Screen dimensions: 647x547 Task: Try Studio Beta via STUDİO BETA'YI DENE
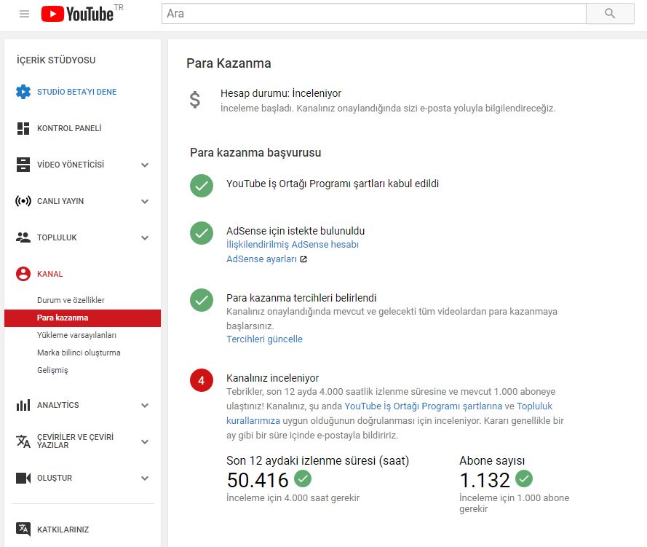[x=76, y=92]
